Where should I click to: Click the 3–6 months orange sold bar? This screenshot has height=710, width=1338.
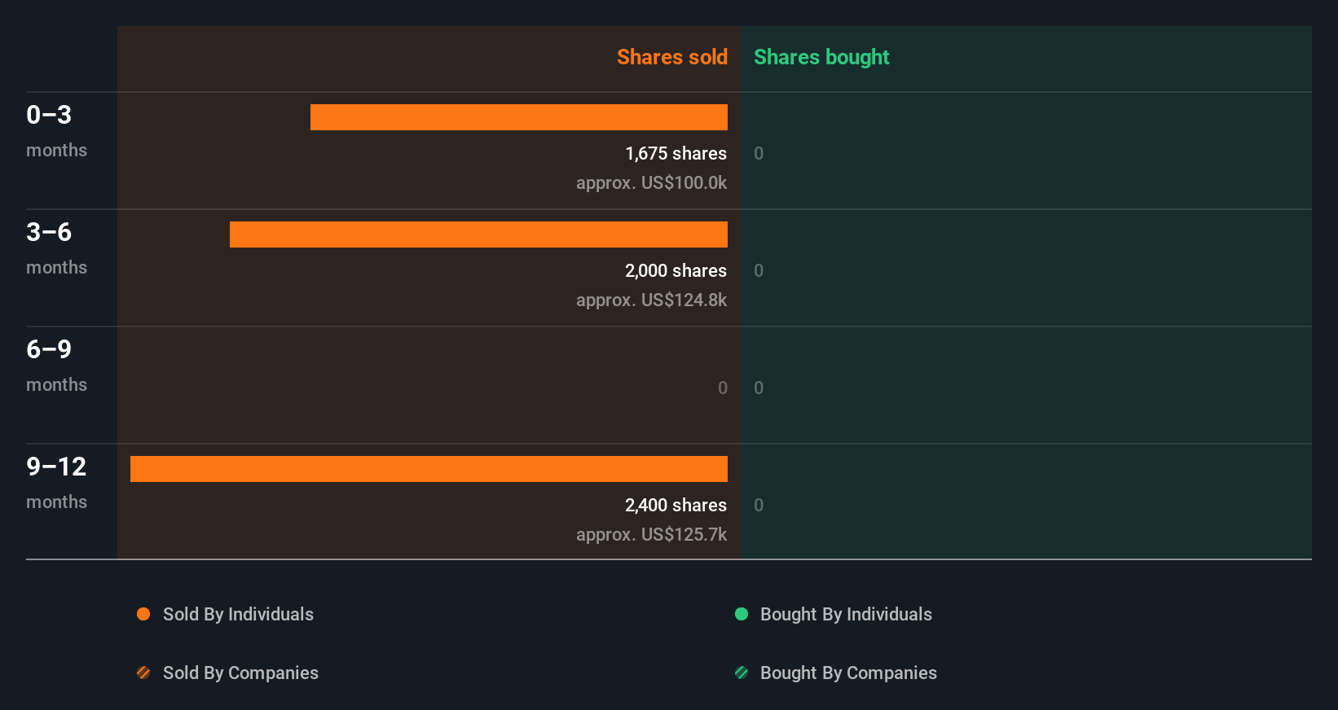coord(478,234)
